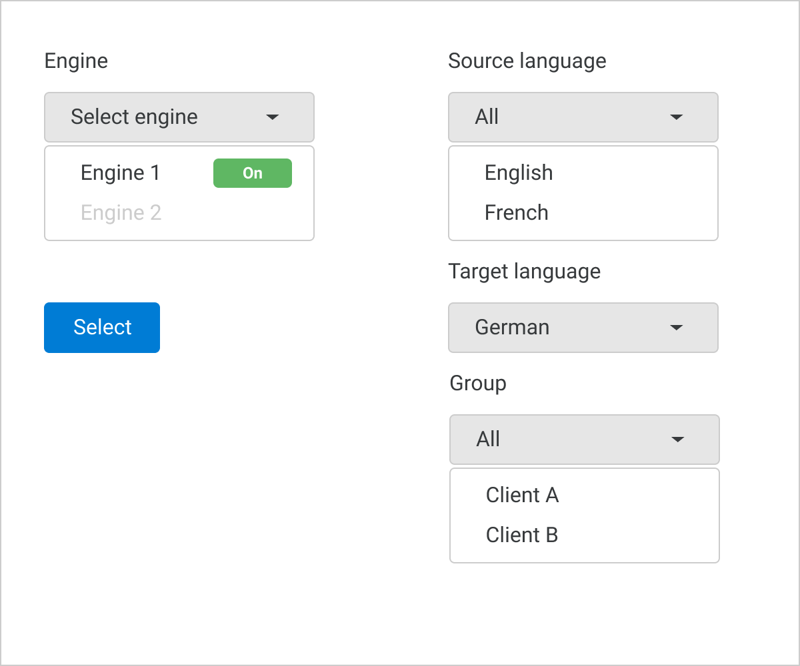Toggle the green On switch for Engine 1
Screen dimensions: 800x666
[252, 173]
